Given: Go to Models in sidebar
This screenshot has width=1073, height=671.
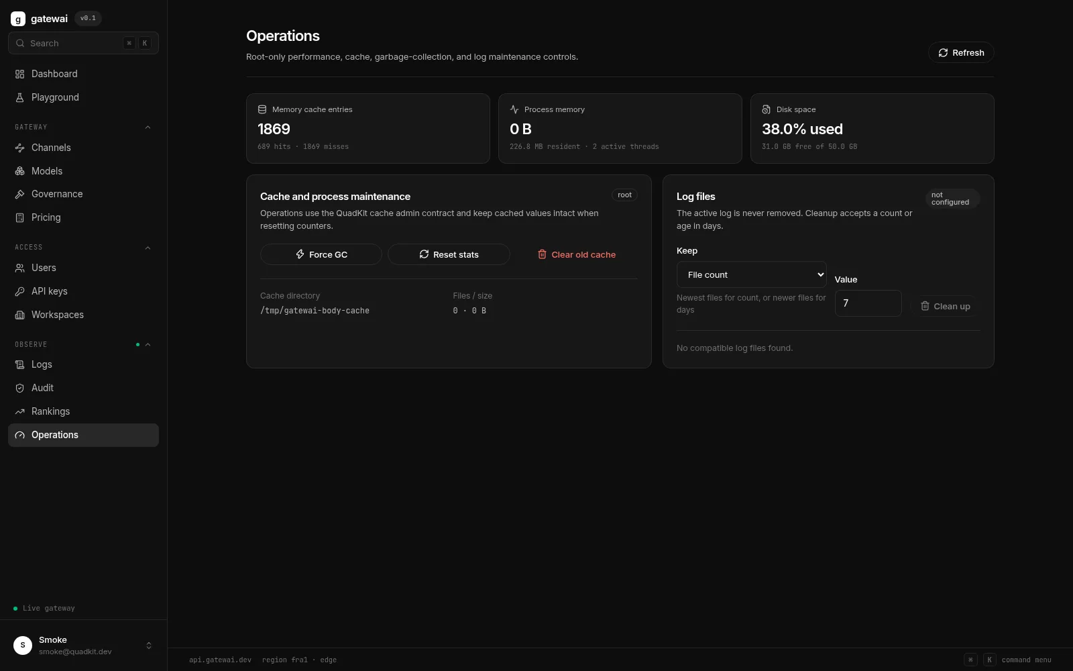Looking at the screenshot, I should pyautogui.click(x=83, y=171).
